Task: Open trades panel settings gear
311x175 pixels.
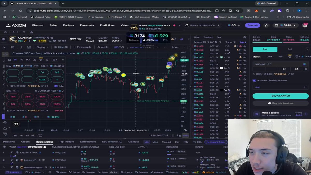Action: (245, 37)
